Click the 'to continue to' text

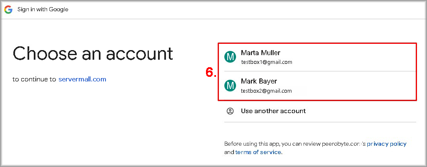[34, 79]
